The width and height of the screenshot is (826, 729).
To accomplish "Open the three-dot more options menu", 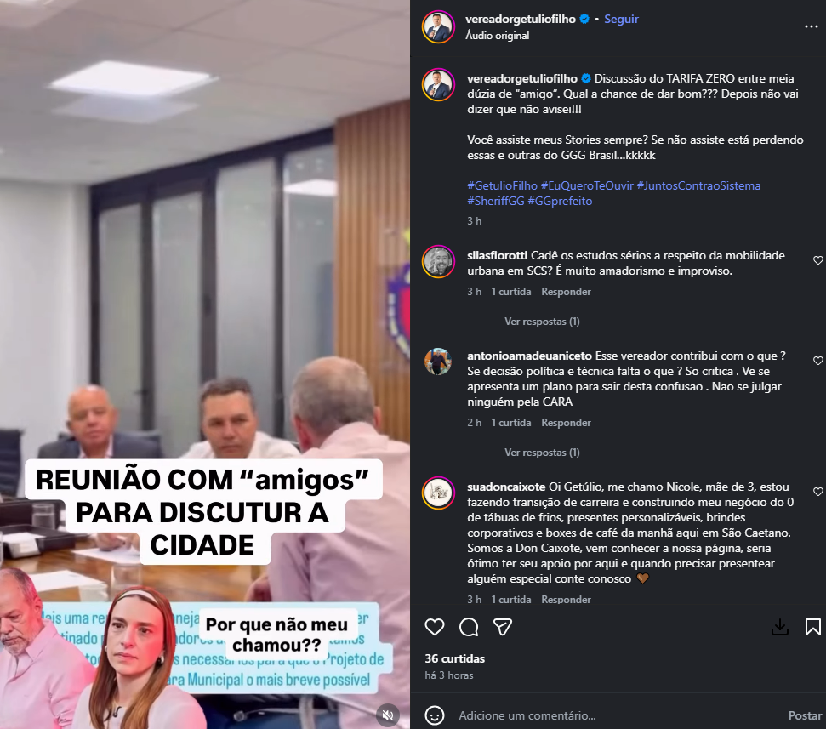I will [x=812, y=26].
